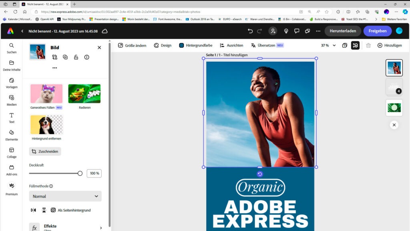
Task: Open the Premium section
Action: click(12, 189)
